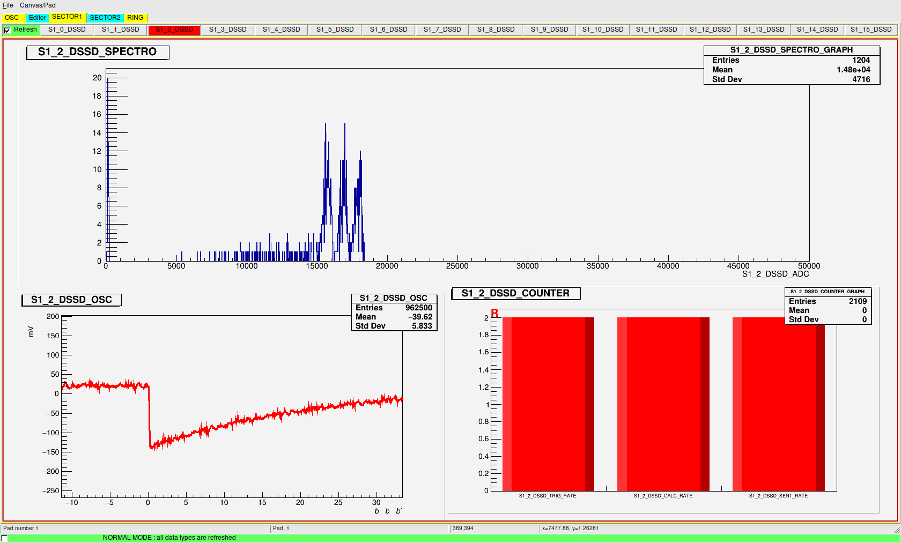Select the SECTOR1 tab

[68, 17]
